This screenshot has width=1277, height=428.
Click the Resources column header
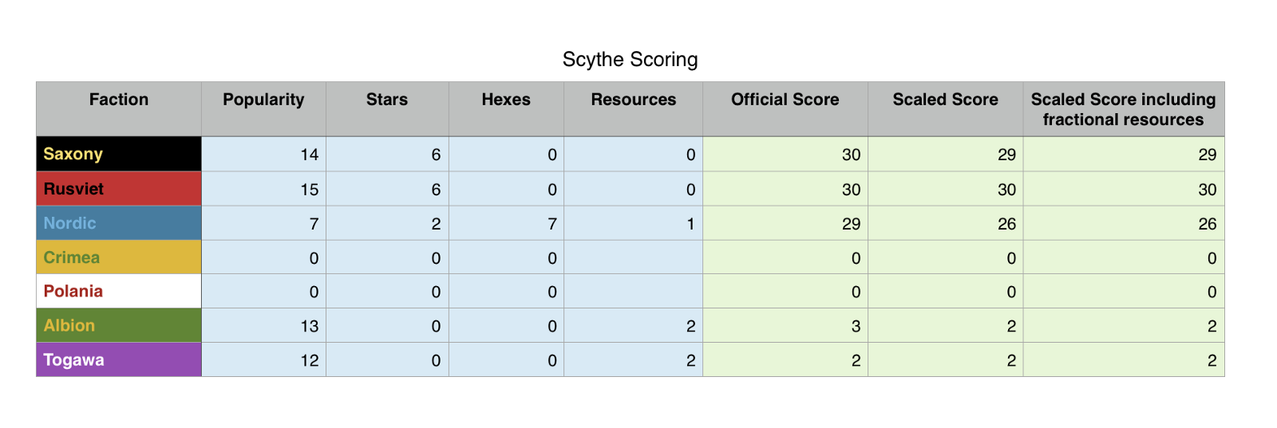[x=633, y=108]
